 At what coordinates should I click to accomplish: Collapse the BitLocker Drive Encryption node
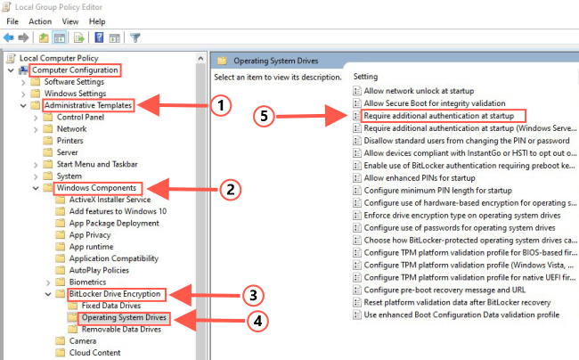pos(48,293)
